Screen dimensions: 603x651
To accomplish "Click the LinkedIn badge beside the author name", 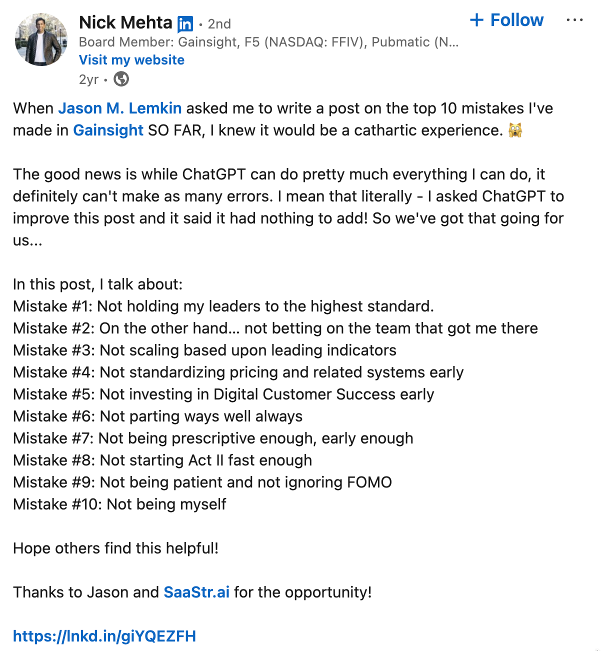I will click(185, 24).
